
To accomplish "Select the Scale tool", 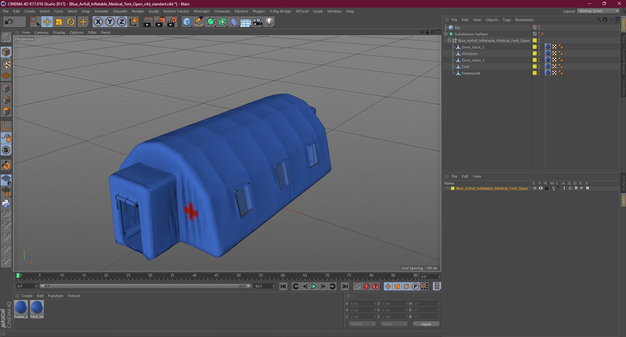I will (x=59, y=22).
